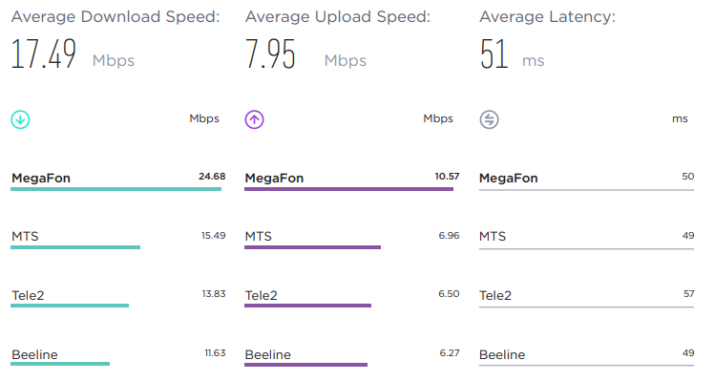
Task: Select MTS in the latency list
Action: (x=493, y=237)
